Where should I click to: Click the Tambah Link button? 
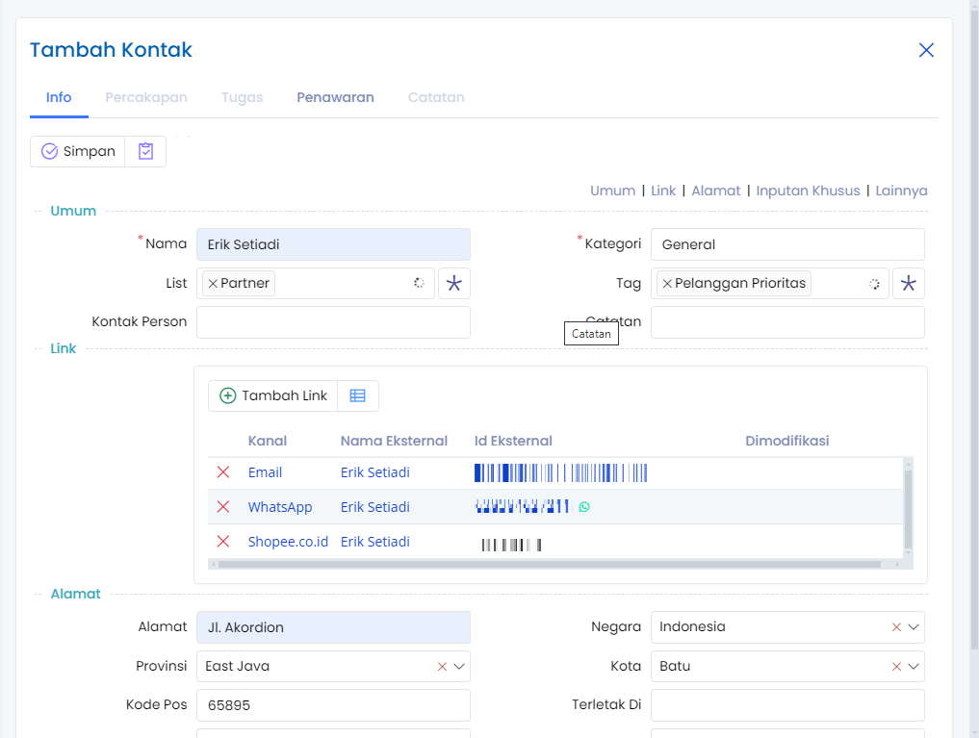[273, 395]
